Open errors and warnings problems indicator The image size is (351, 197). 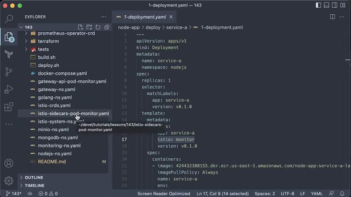point(48,193)
